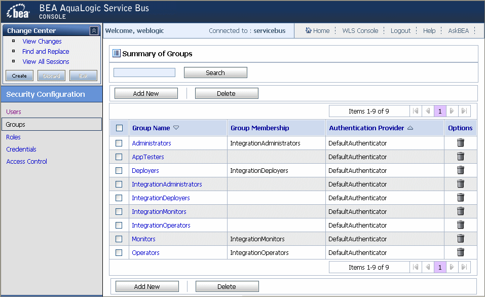Viewport: 485px width, 297px height.
Task: Check the Deployers group checkbox
Action: [119, 171]
